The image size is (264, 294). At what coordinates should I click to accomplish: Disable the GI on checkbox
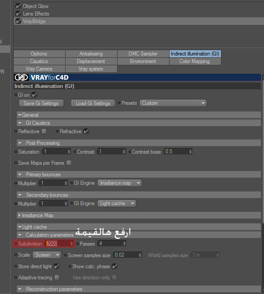(x=34, y=95)
